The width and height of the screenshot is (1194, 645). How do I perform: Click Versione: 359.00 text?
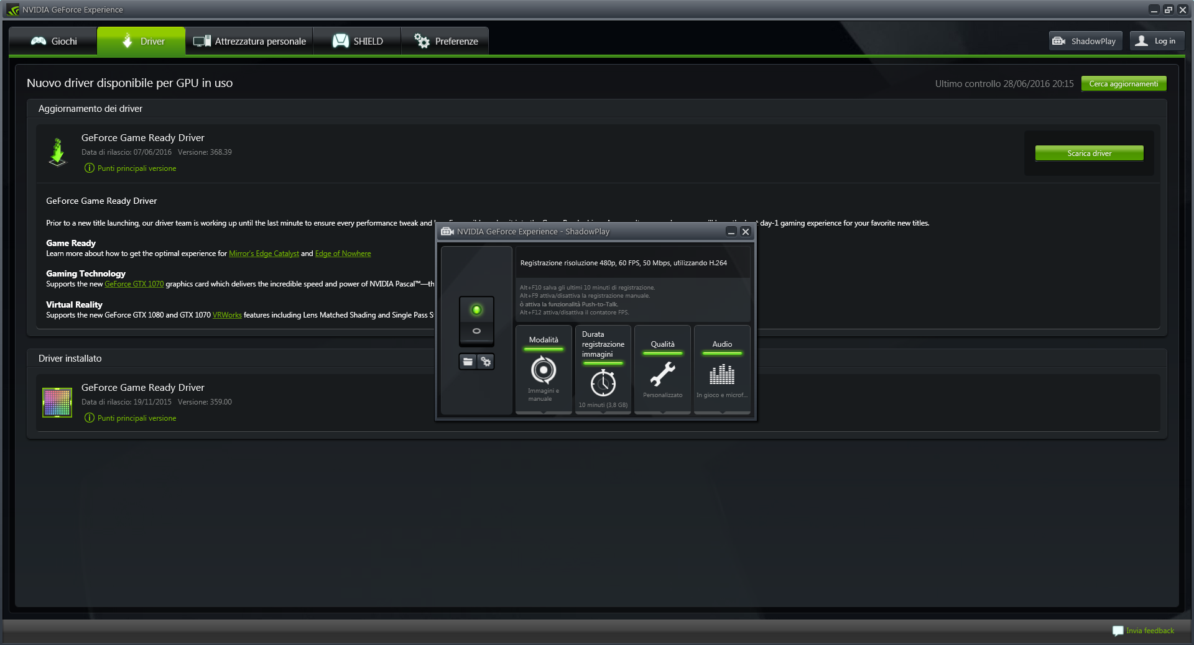[205, 402]
